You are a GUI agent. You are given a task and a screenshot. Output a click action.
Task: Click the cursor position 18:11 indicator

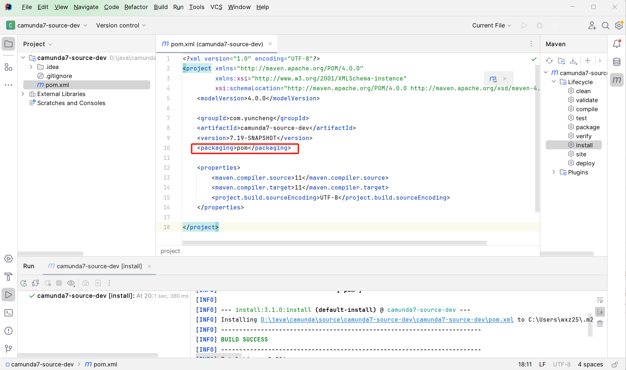pos(525,365)
